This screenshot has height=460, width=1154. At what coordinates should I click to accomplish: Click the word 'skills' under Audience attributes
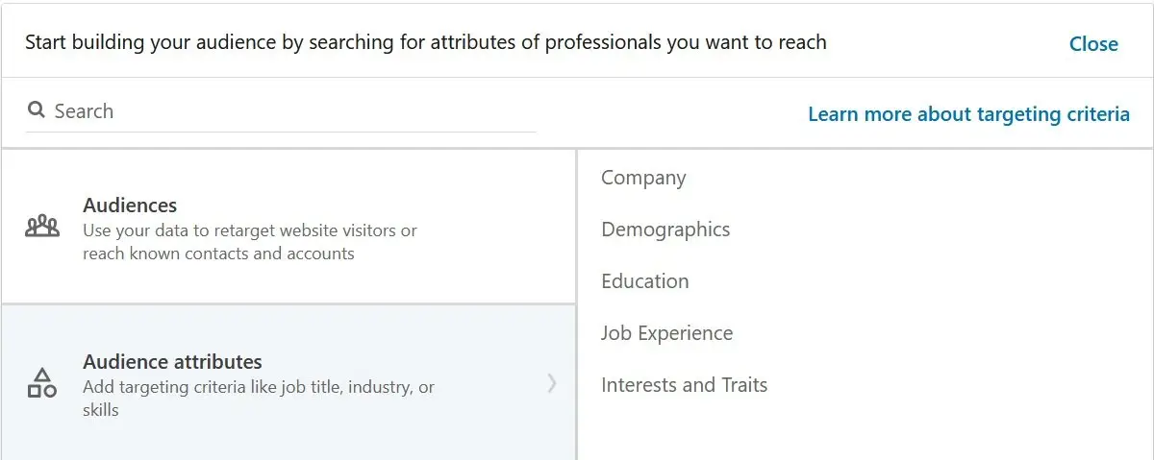pyautogui.click(x=101, y=410)
